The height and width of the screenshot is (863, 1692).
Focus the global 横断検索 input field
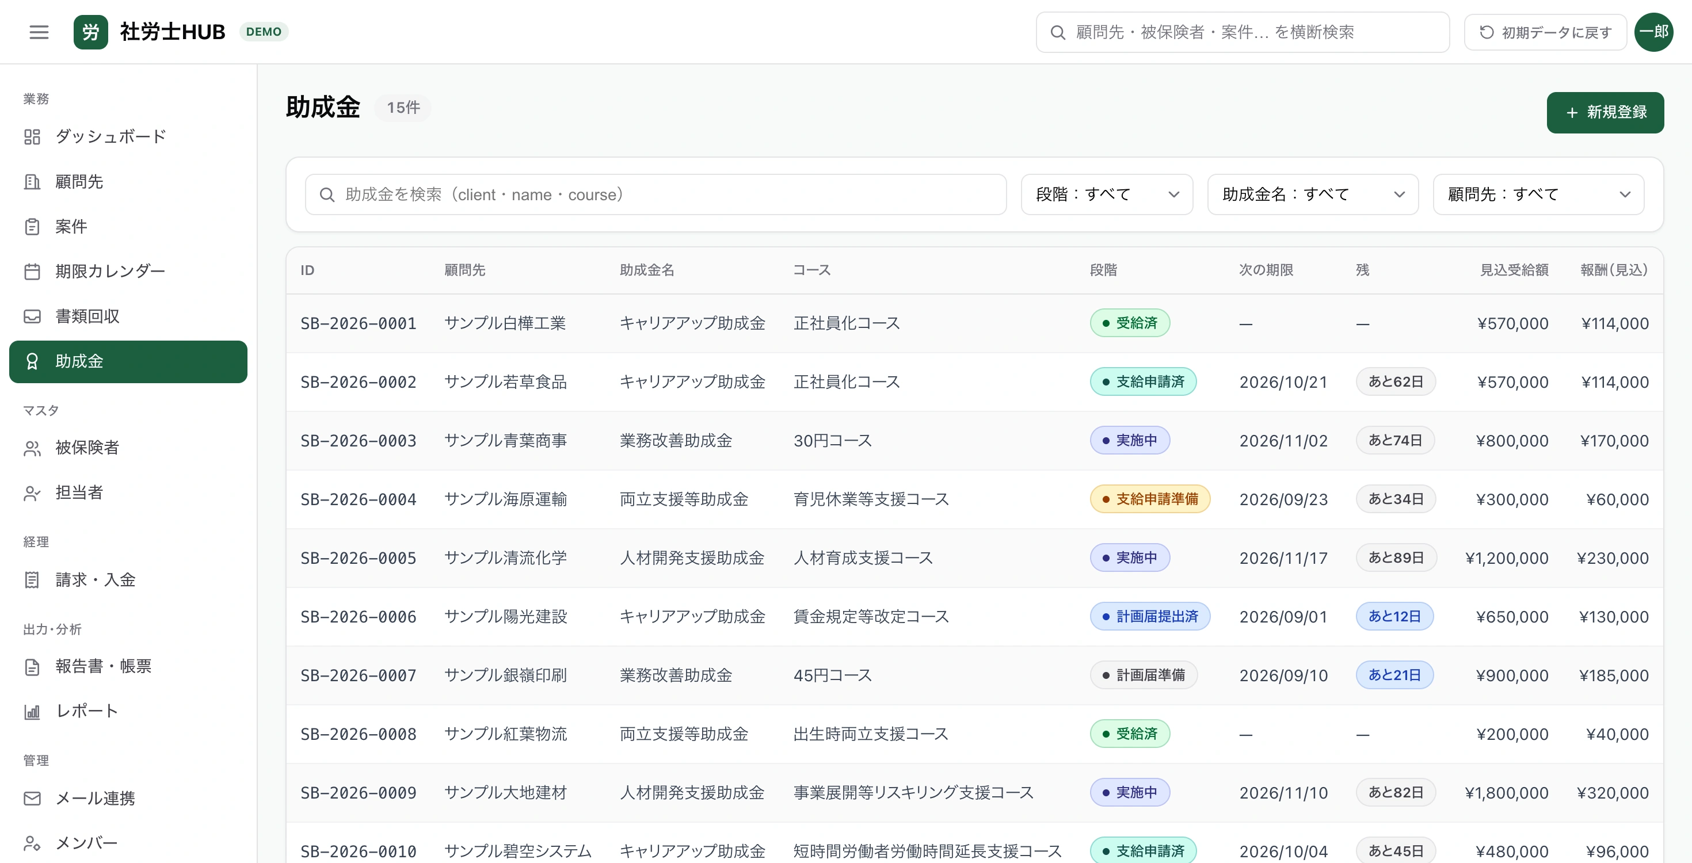pyautogui.click(x=1243, y=32)
